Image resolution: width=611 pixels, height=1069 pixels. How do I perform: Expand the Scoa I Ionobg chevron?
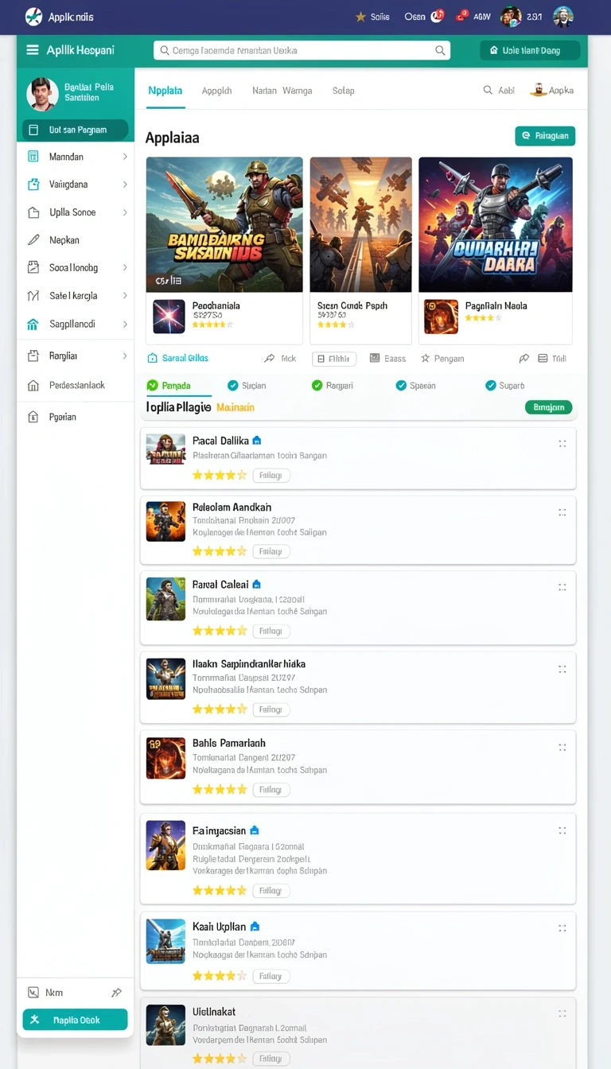click(125, 268)
